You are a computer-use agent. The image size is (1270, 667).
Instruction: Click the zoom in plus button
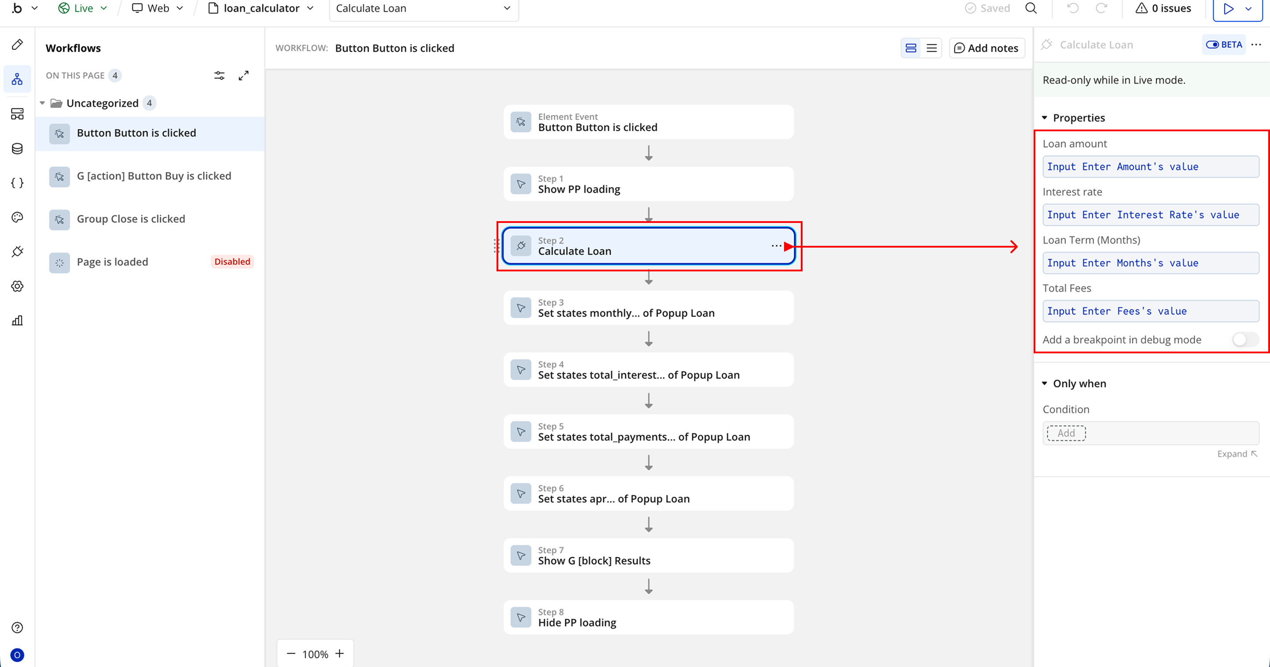click(340, 654)
